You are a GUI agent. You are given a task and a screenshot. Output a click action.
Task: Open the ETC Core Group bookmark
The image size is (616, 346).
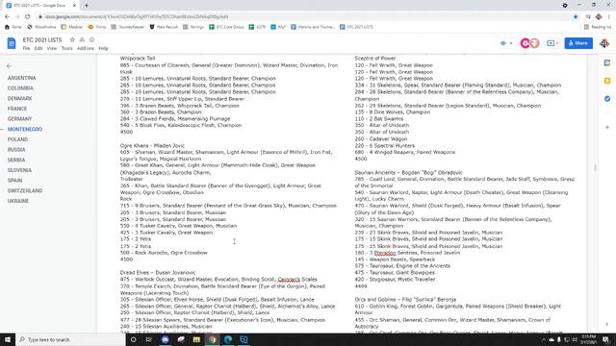(x=226, y=27)
